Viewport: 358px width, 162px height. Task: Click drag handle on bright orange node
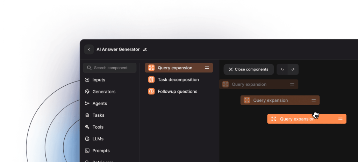pos(341,119)
